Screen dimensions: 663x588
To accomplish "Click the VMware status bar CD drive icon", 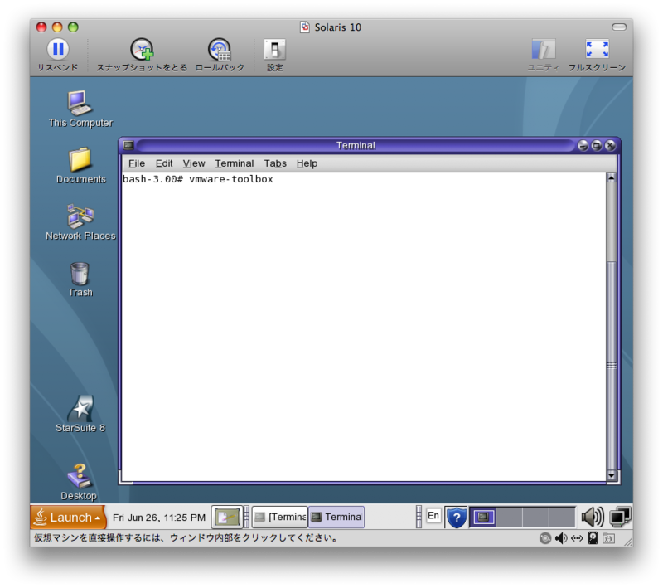I will pyautogui.click(x=545, y=538).
